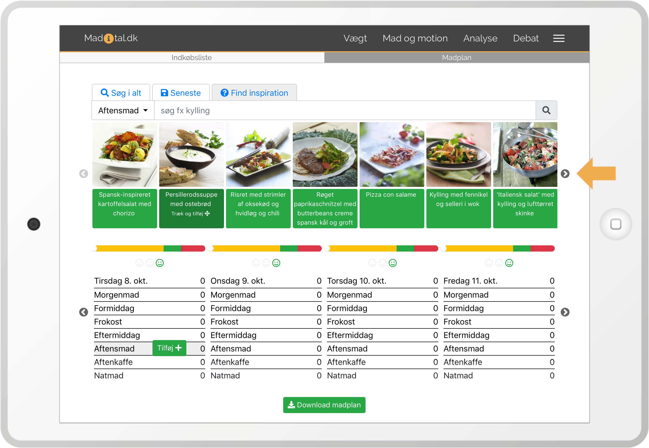649x448 pixels.
Task: Click the energy bar above Torsdag 10. okt.
Action: tap(382, 248)
